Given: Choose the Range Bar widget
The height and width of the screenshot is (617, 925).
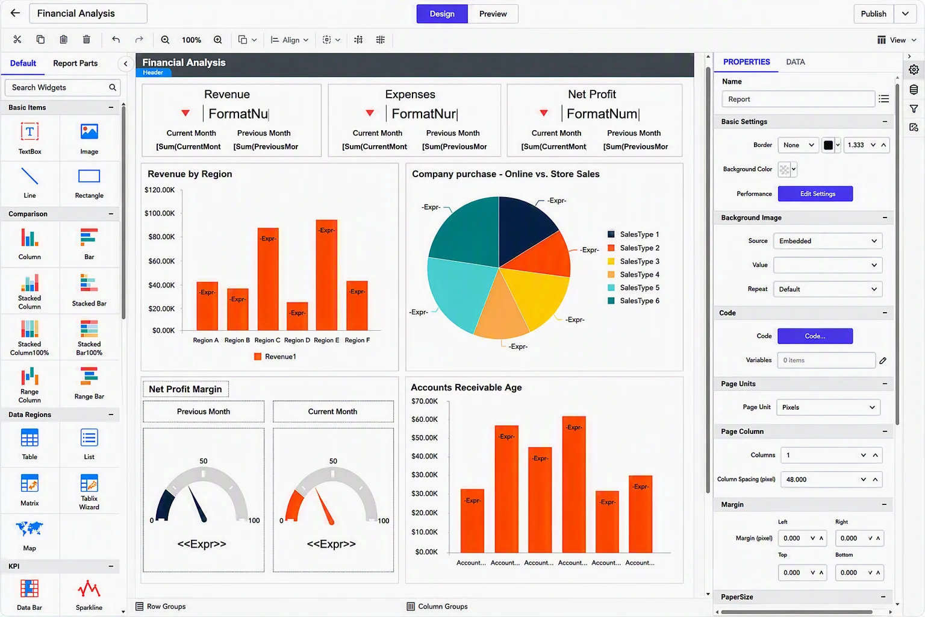Looking at the screenshot, I should click(89, 384).
